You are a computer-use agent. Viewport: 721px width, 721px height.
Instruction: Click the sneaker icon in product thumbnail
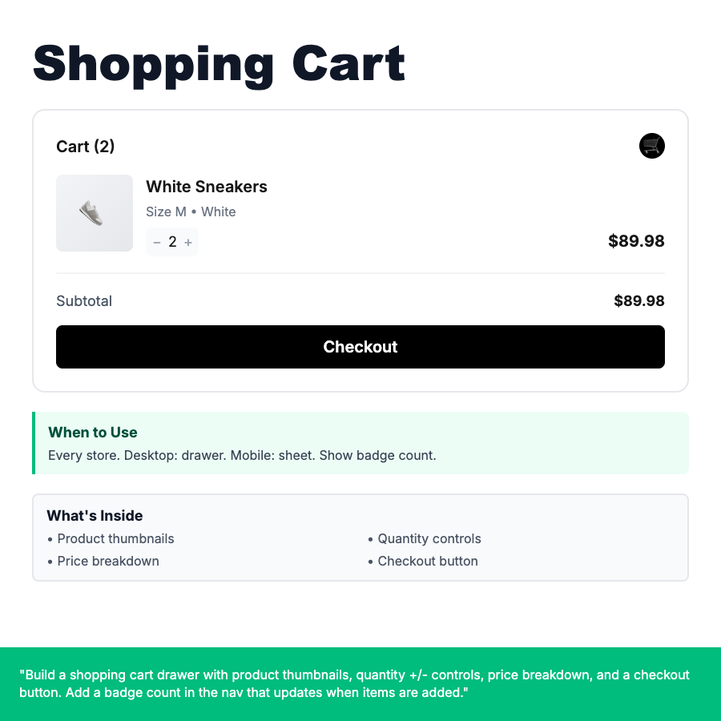tap(93, 211)
